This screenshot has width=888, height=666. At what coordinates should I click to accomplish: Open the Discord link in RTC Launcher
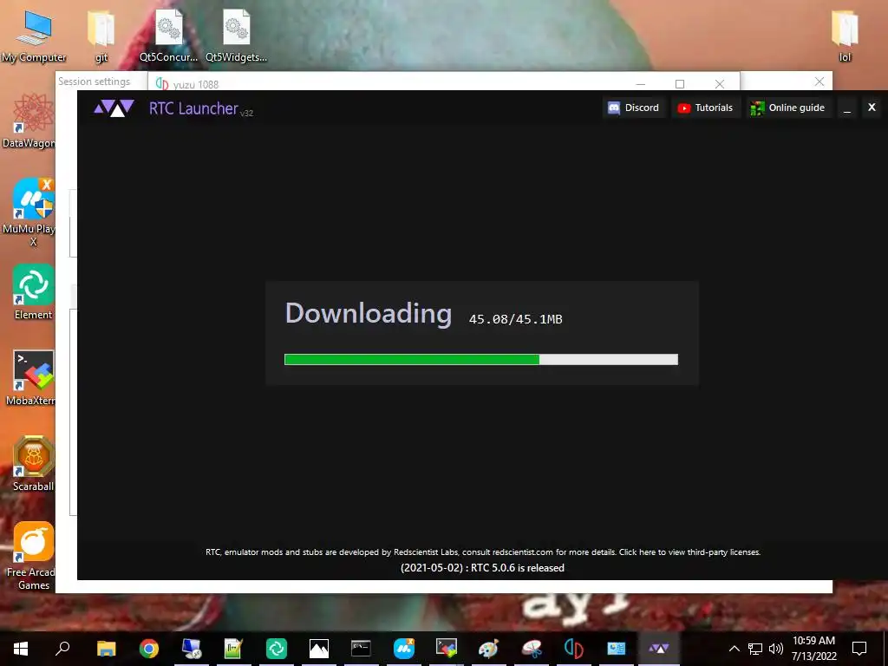633,108
